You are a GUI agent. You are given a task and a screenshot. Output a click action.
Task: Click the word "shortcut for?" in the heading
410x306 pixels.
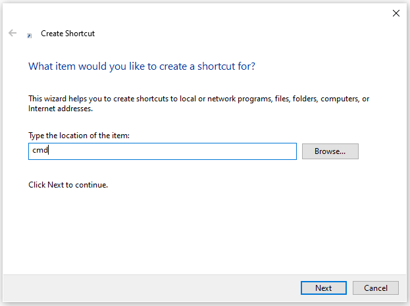tap(226, 66)
